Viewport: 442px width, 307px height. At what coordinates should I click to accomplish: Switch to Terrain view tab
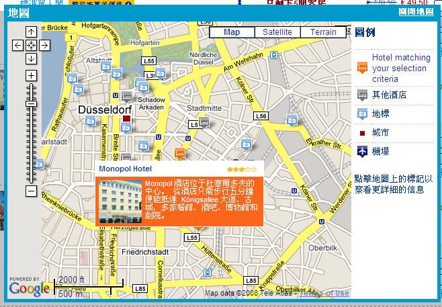pos(323,32)
